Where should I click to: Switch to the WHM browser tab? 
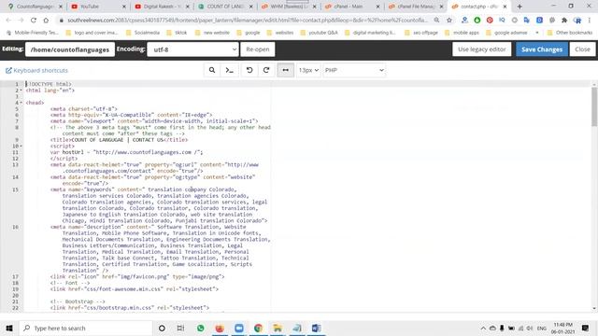[x=289, y=7]
